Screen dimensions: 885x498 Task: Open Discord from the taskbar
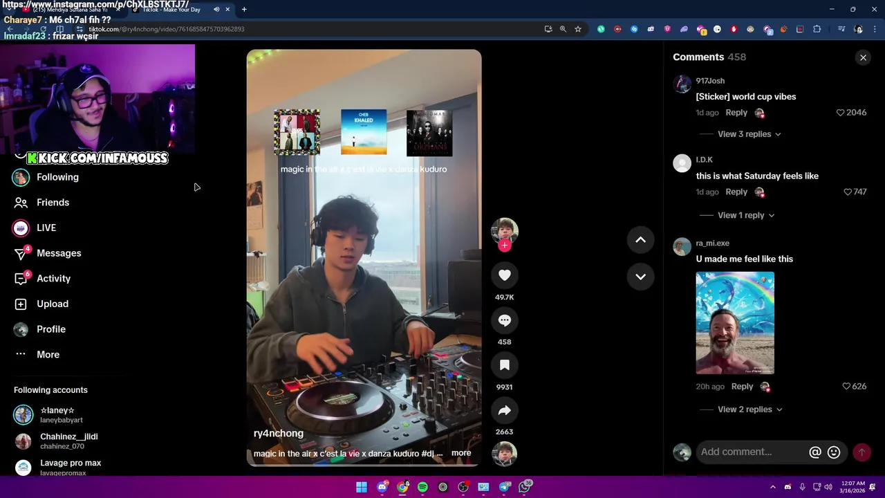point(382,488)
